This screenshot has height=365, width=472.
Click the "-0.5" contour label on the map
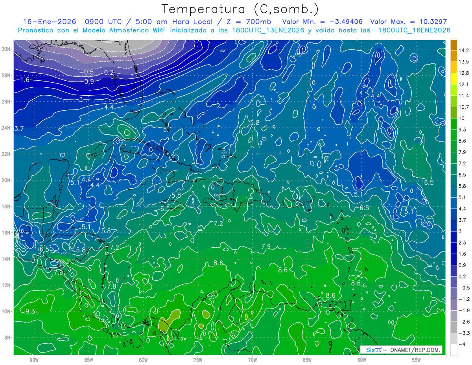pyautogui.click(x=86, y=72)
